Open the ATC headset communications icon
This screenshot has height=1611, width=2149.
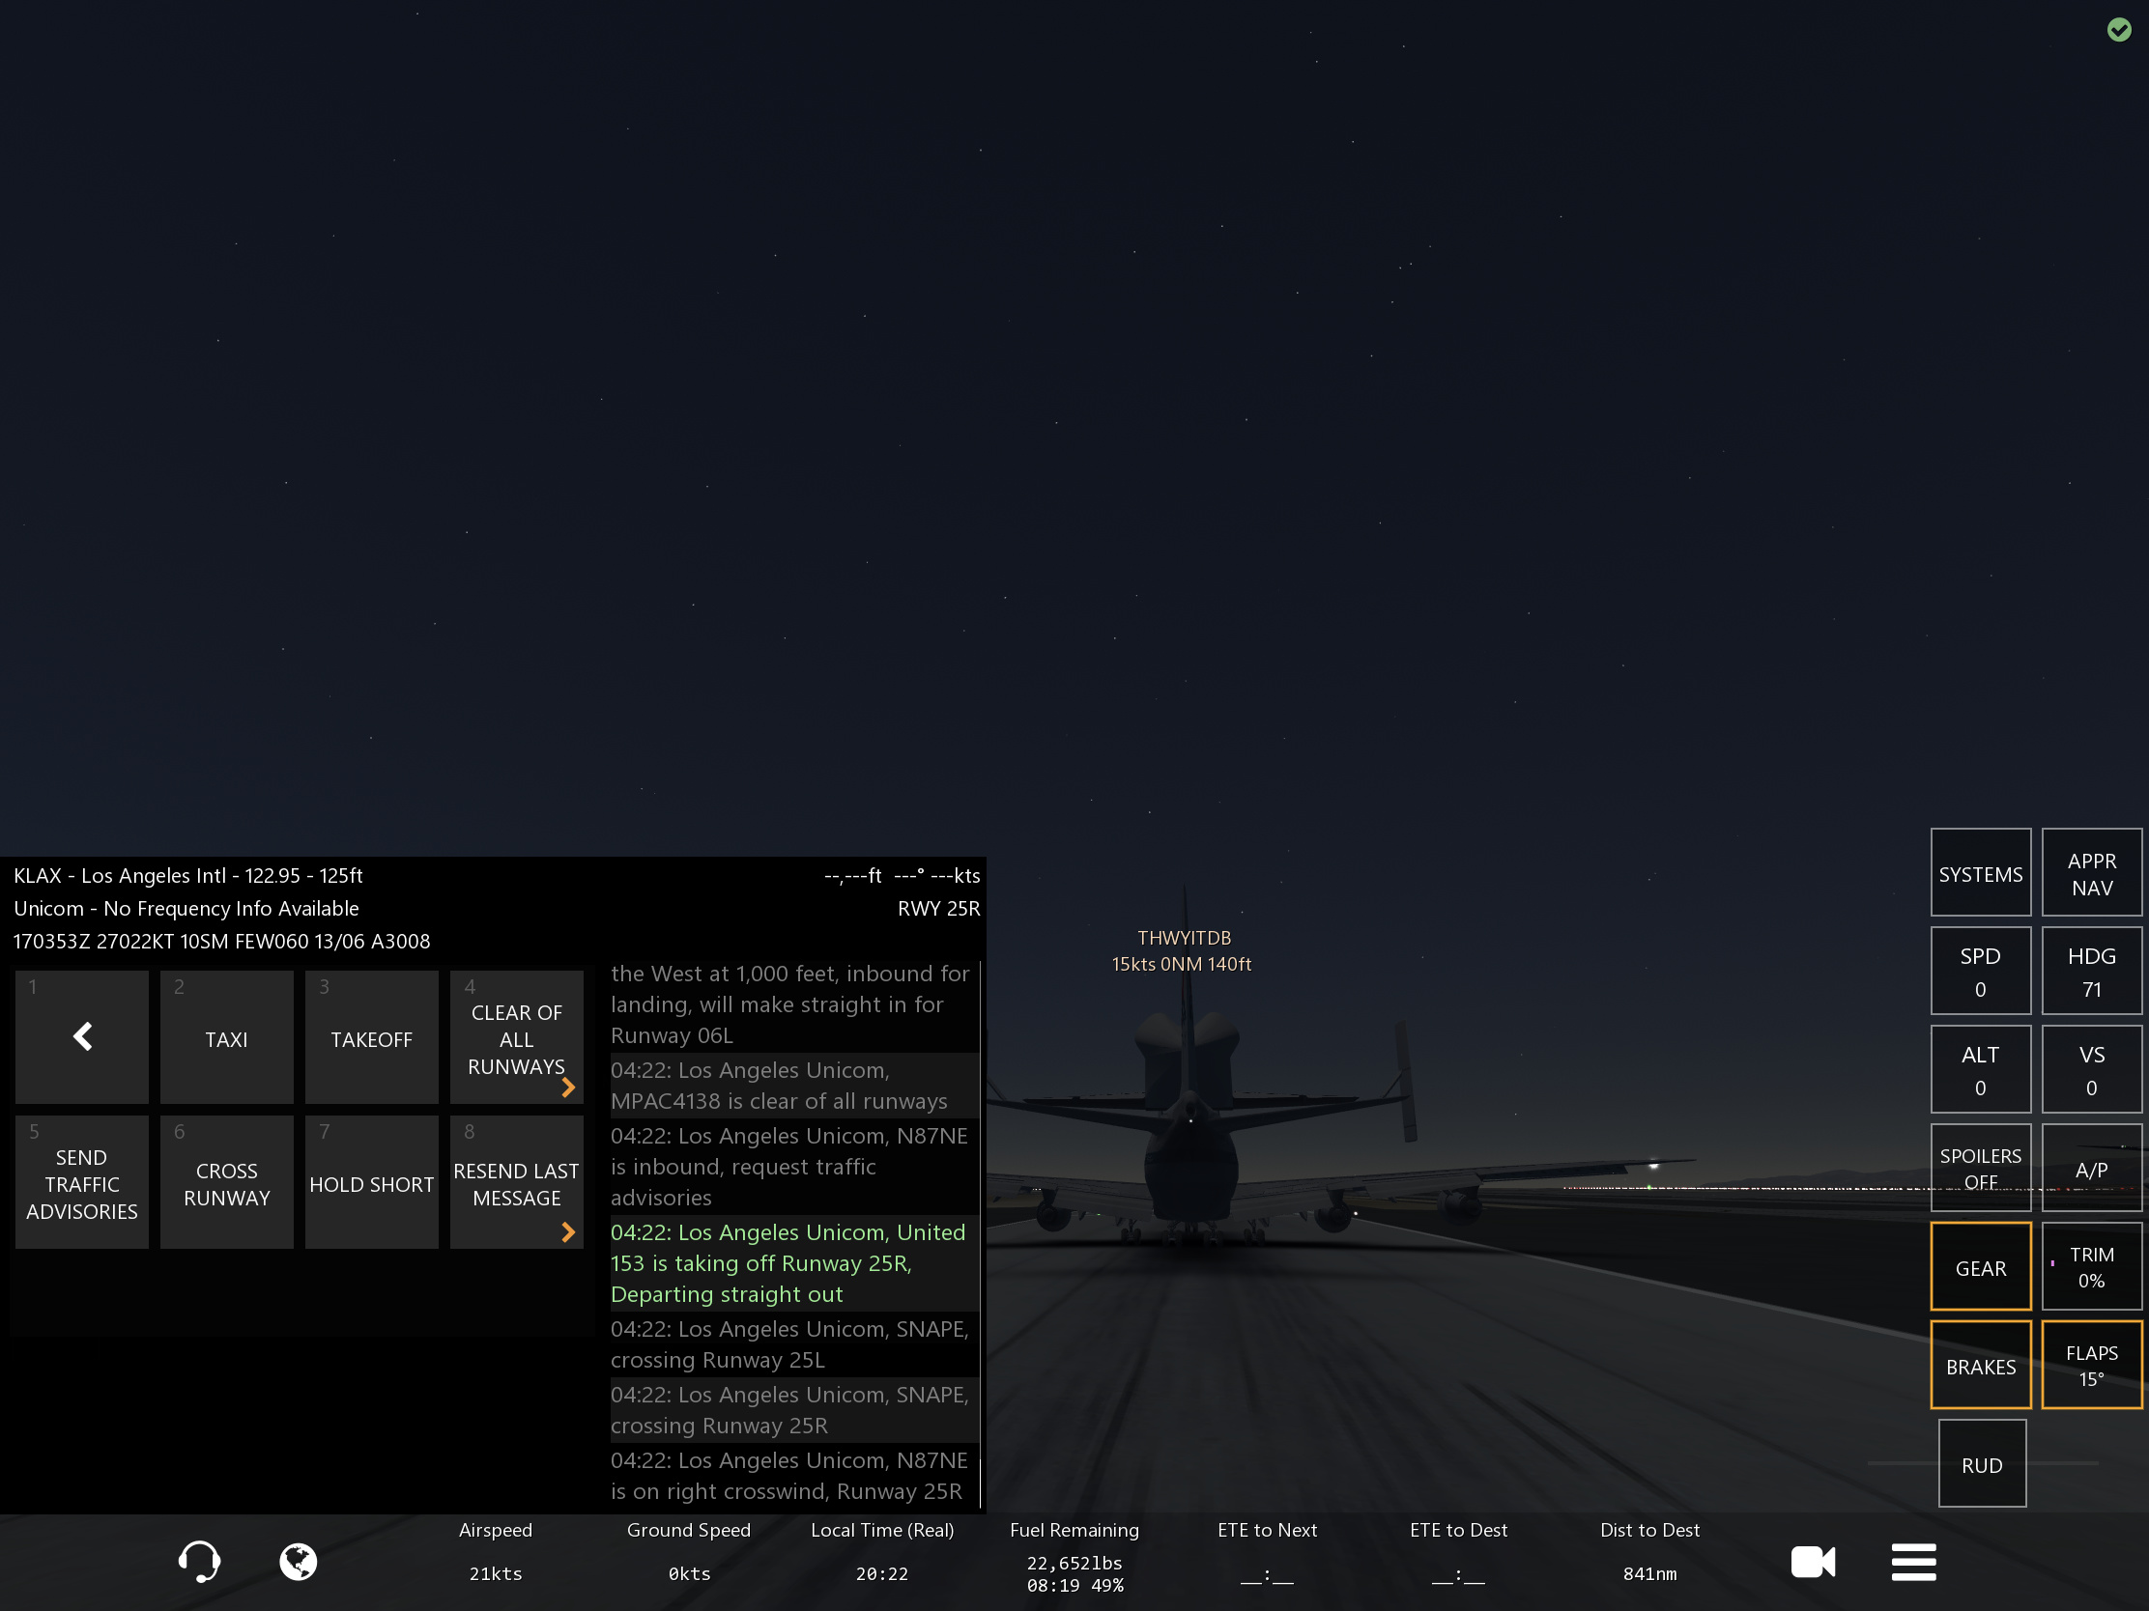tap(199, 1562)
